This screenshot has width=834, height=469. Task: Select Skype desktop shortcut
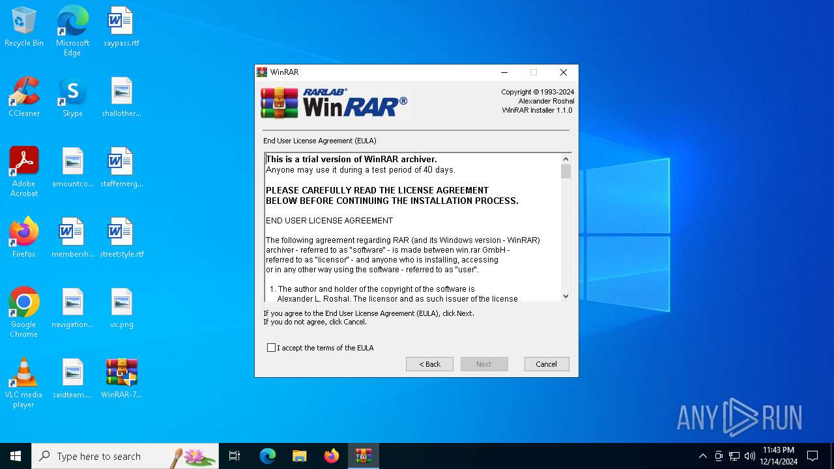point(72,98)
